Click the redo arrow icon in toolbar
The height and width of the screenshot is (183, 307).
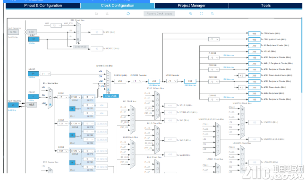tap(107, 14)
